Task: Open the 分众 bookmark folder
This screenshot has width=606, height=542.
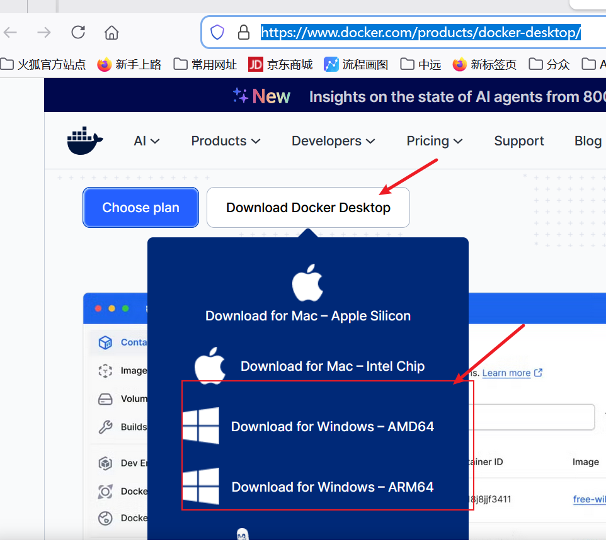Action: point(549,64)
